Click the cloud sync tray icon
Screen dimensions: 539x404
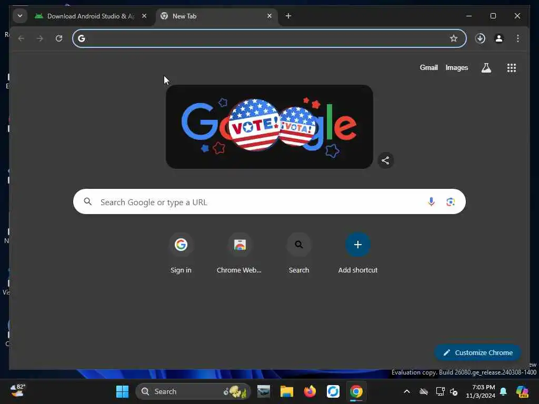click(x=424, y=391)
